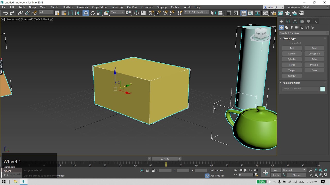This screenshot has height=185, width=330.
Task: Activate the Select and Scale tool
Action: (x=100, y=13)
